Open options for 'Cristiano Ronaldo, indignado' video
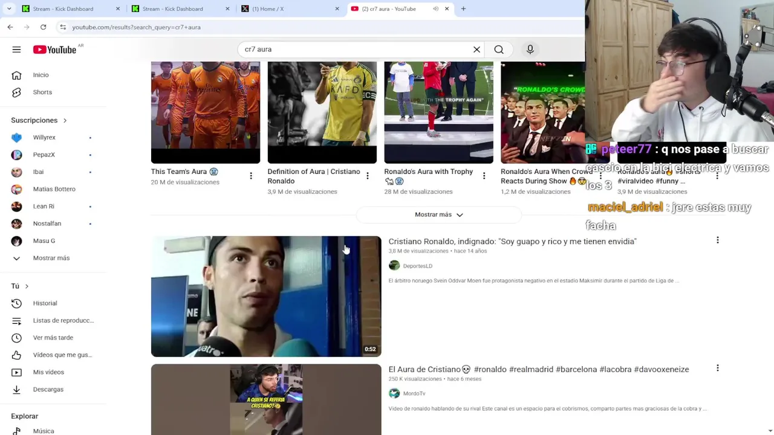The width and height of the screenshot is (774, 435). click(x=718, y=240)
